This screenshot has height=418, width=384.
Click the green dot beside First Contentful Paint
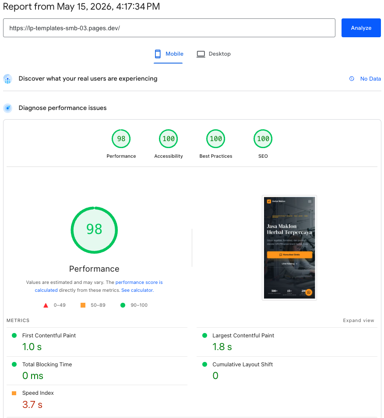coord(14,335)
